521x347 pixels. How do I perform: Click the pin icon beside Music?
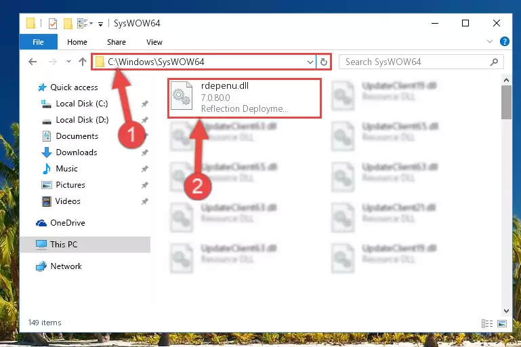tap(144, 169)
